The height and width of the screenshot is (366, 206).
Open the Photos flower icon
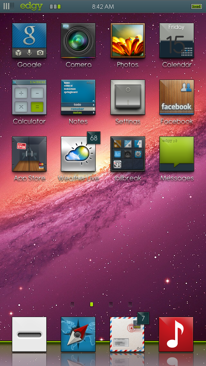128,40
